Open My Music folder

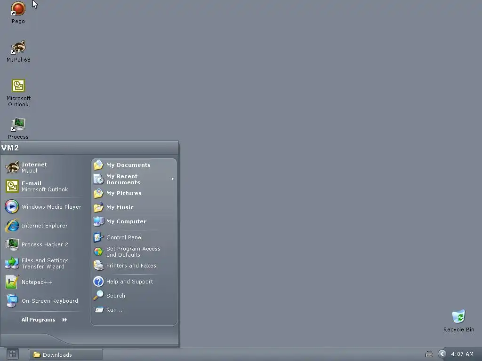coord(134,207)
